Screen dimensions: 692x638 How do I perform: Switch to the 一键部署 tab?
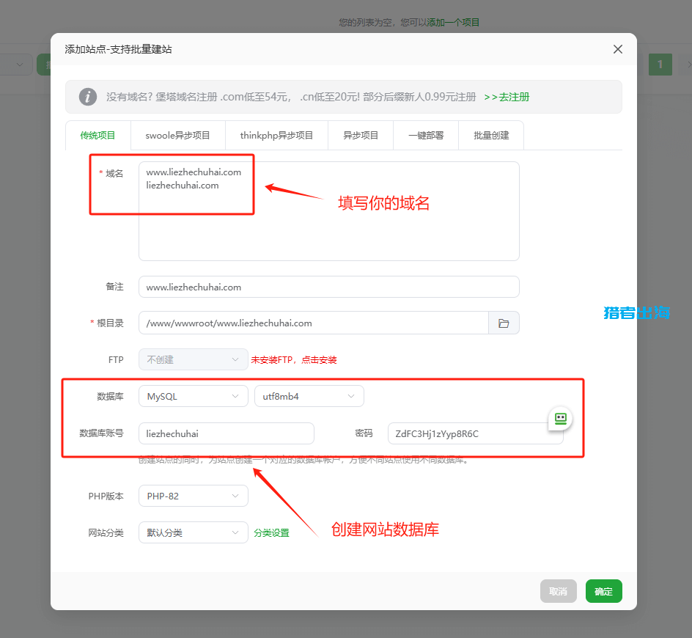[x=426, y=136]
